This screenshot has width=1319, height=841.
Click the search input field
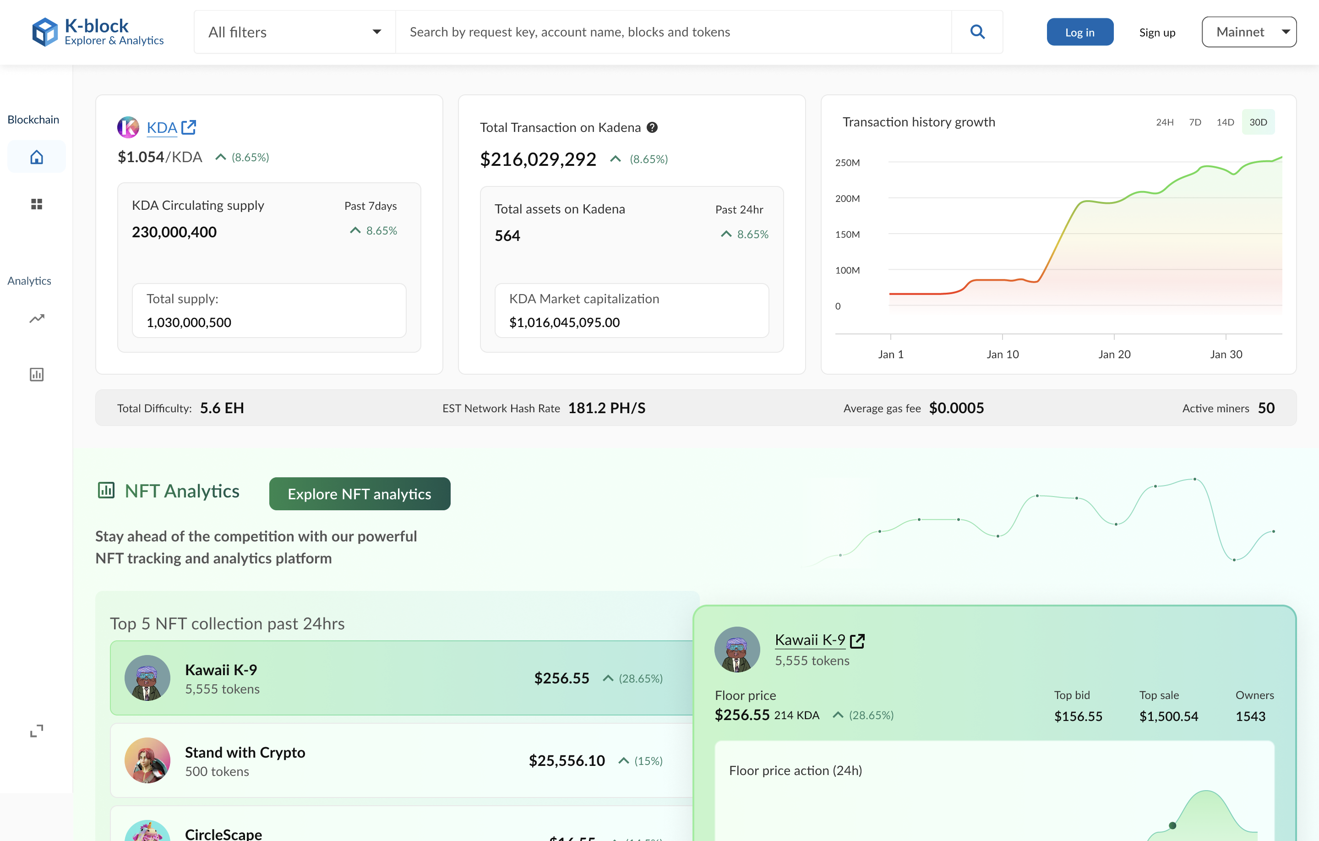(x=673, y=32)
